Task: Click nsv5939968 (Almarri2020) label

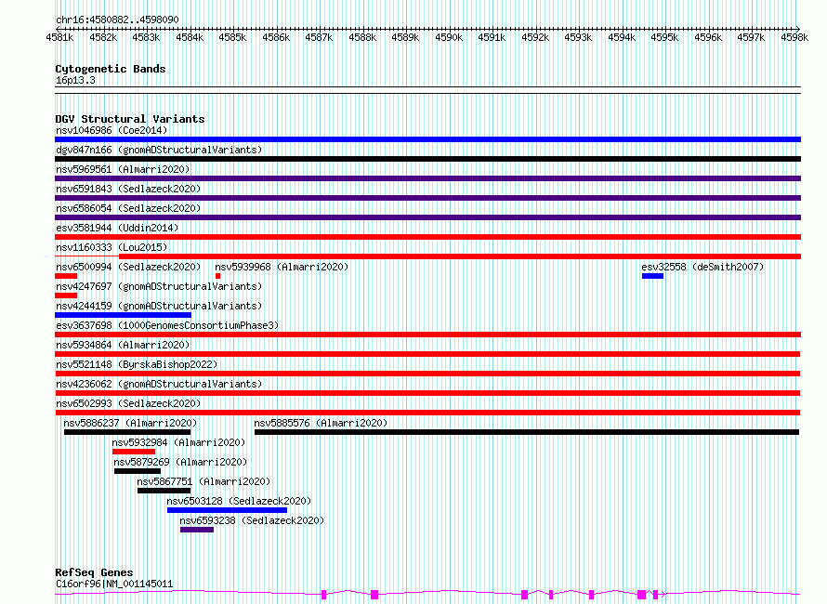Action: point(282,267)
